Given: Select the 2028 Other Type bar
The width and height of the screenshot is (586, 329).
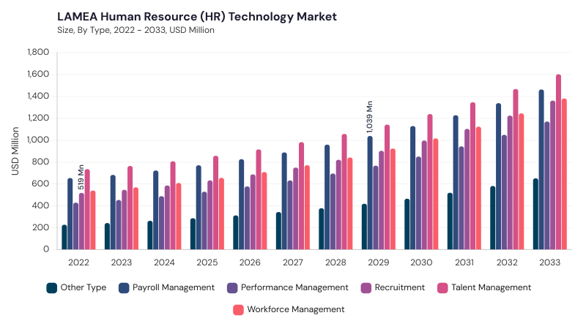Looking at the screenshot, I should (x=322, y=229).
